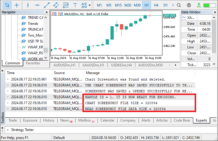This screenshot has width=218, height=141.
Task: Click the VWAP_RS expert icon
Action: tap(24, 53)
